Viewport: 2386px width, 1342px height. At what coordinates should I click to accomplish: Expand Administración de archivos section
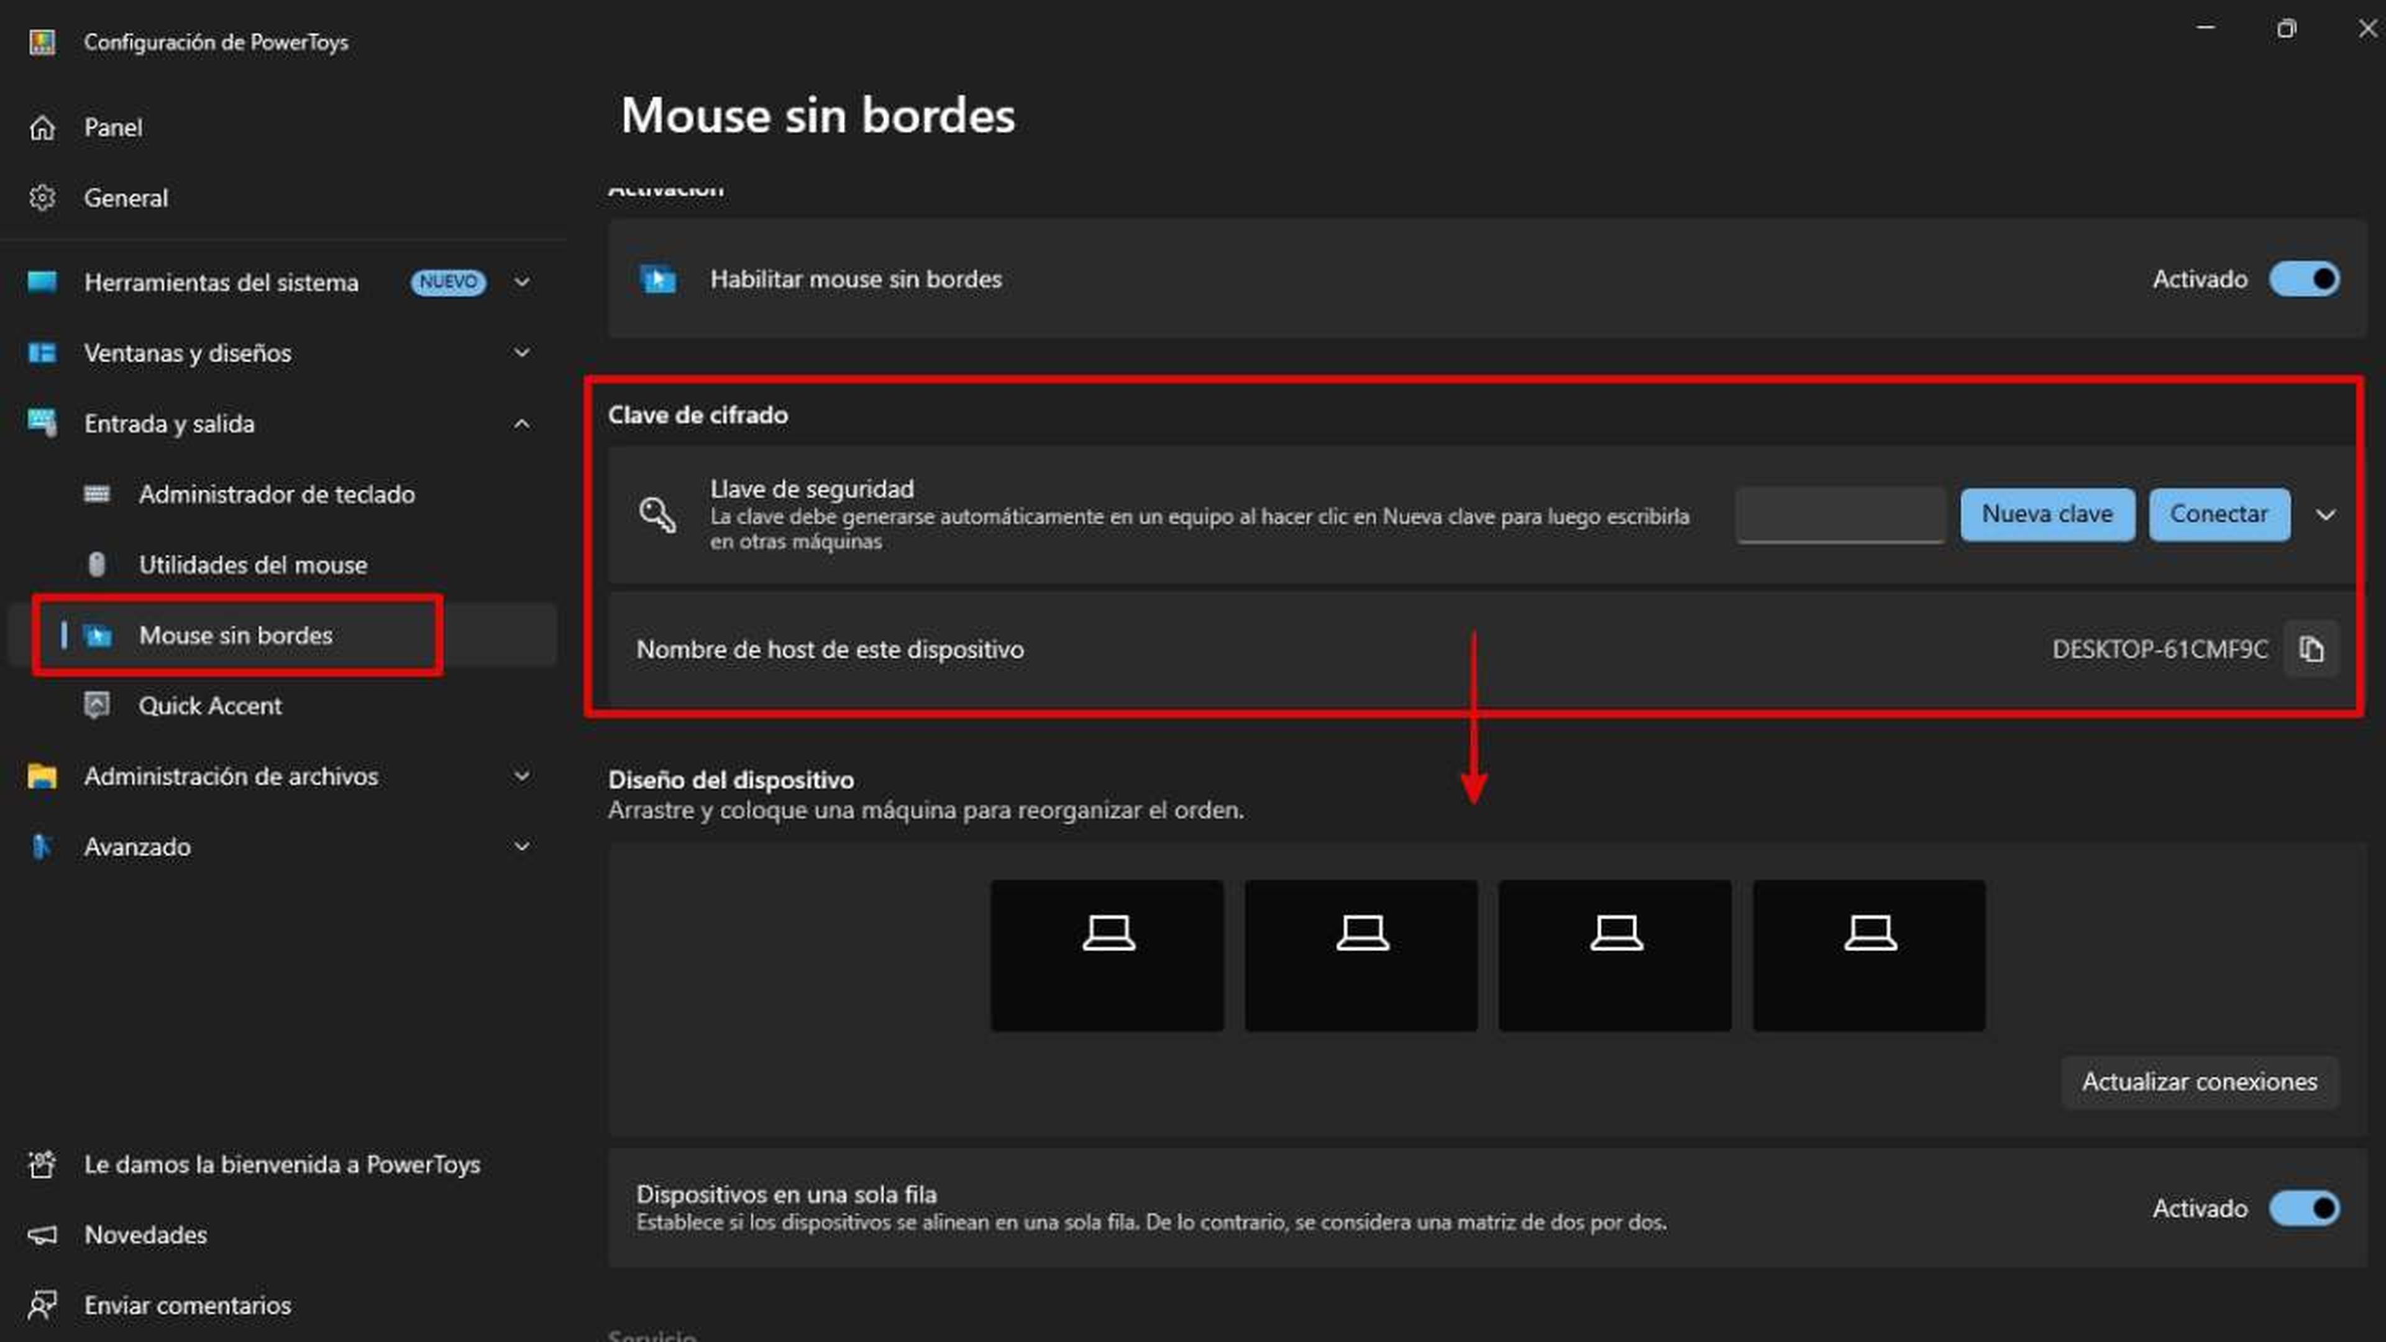pos(523,776)
